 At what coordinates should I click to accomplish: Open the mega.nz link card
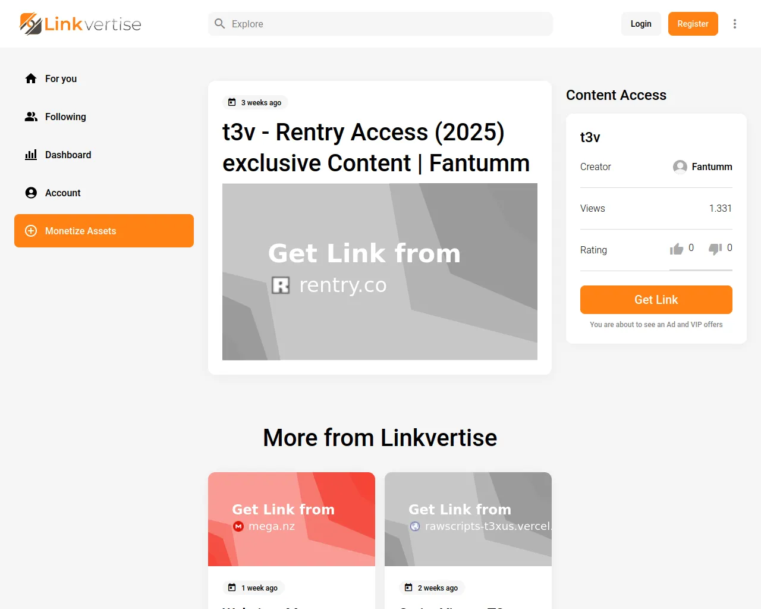tap(291, 519)
